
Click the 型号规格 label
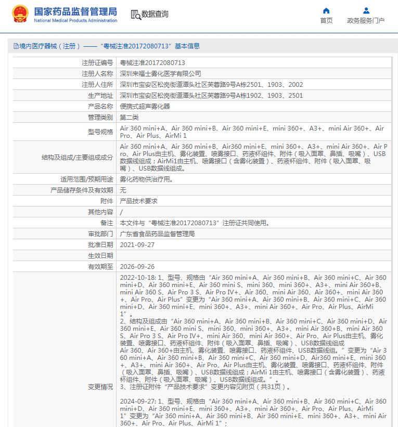pos(100,132)
